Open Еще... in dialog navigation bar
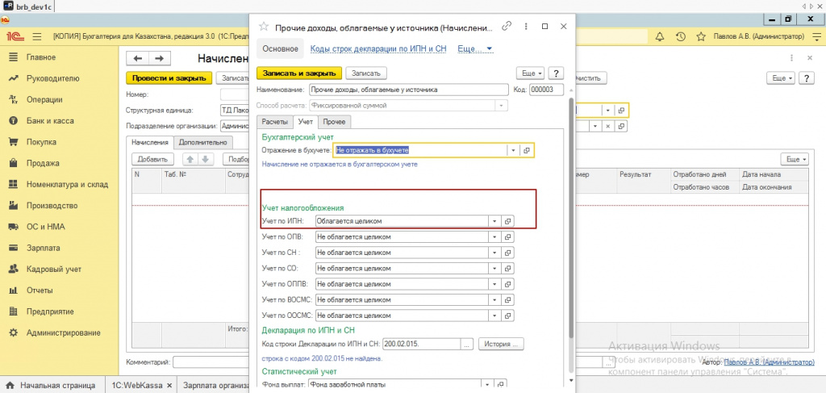The image size is (826, 393). [474, 48]
